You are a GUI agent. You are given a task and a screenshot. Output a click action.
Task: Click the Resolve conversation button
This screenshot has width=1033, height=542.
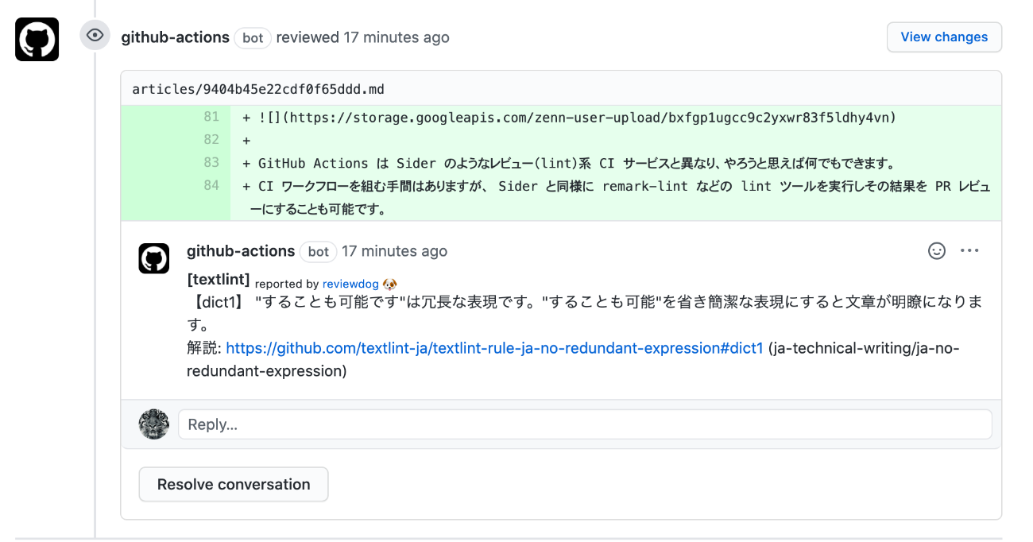pyautogui.click(x=234, y=485)
